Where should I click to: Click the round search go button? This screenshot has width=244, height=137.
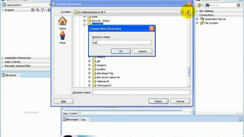click(238, 5)
